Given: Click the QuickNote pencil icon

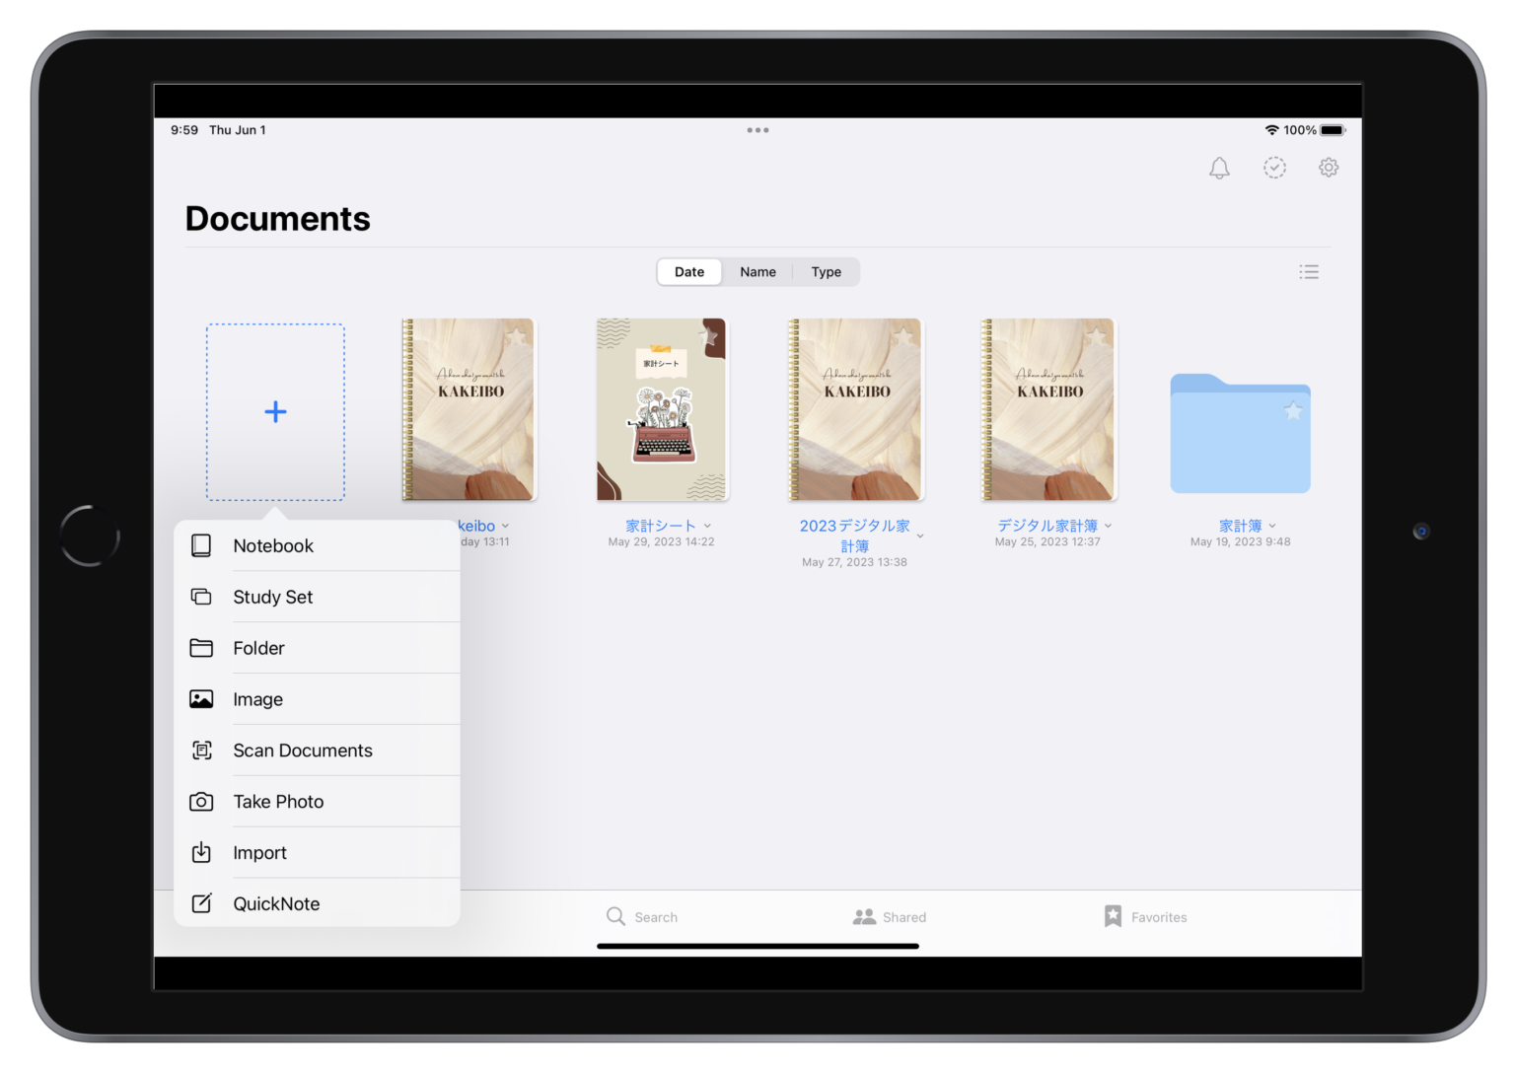Looking at the screenshot, I should (x=202, y=902).
